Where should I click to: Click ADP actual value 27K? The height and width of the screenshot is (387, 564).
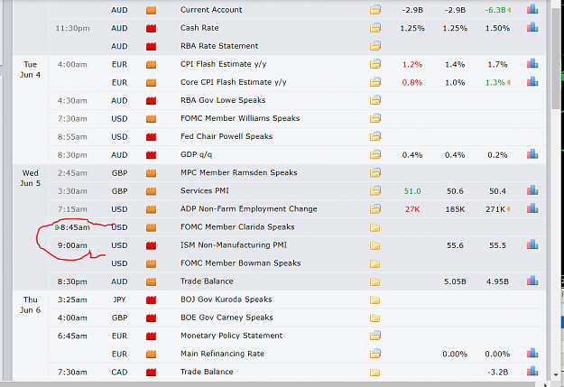tap(412, 209)
